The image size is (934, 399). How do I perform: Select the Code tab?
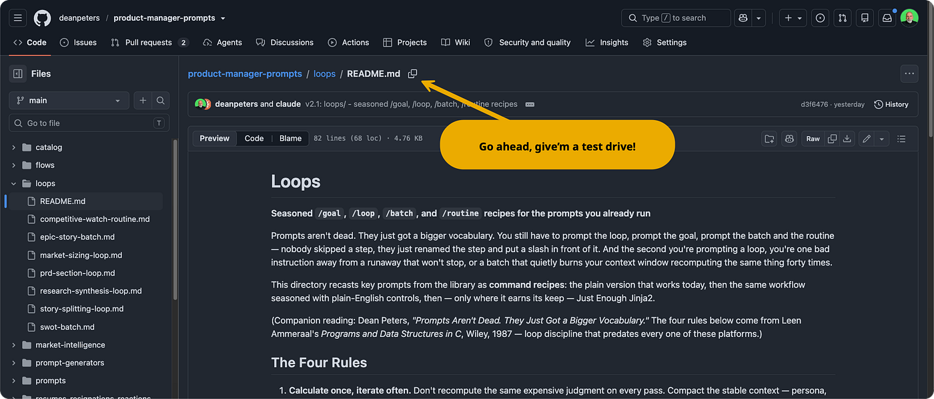[x=30, y=43]
